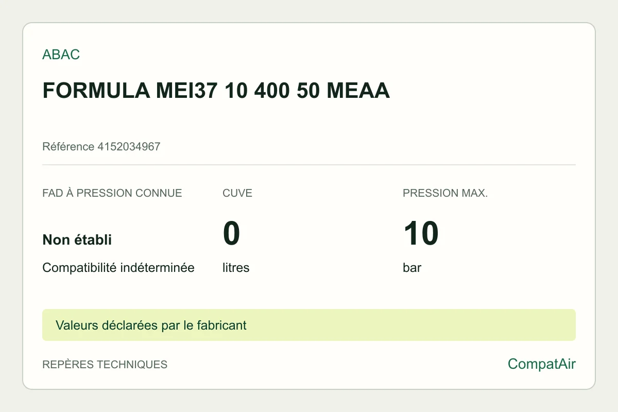Click the litres unit label
This screenshot has height=412, width=618.
click(236, 268)
